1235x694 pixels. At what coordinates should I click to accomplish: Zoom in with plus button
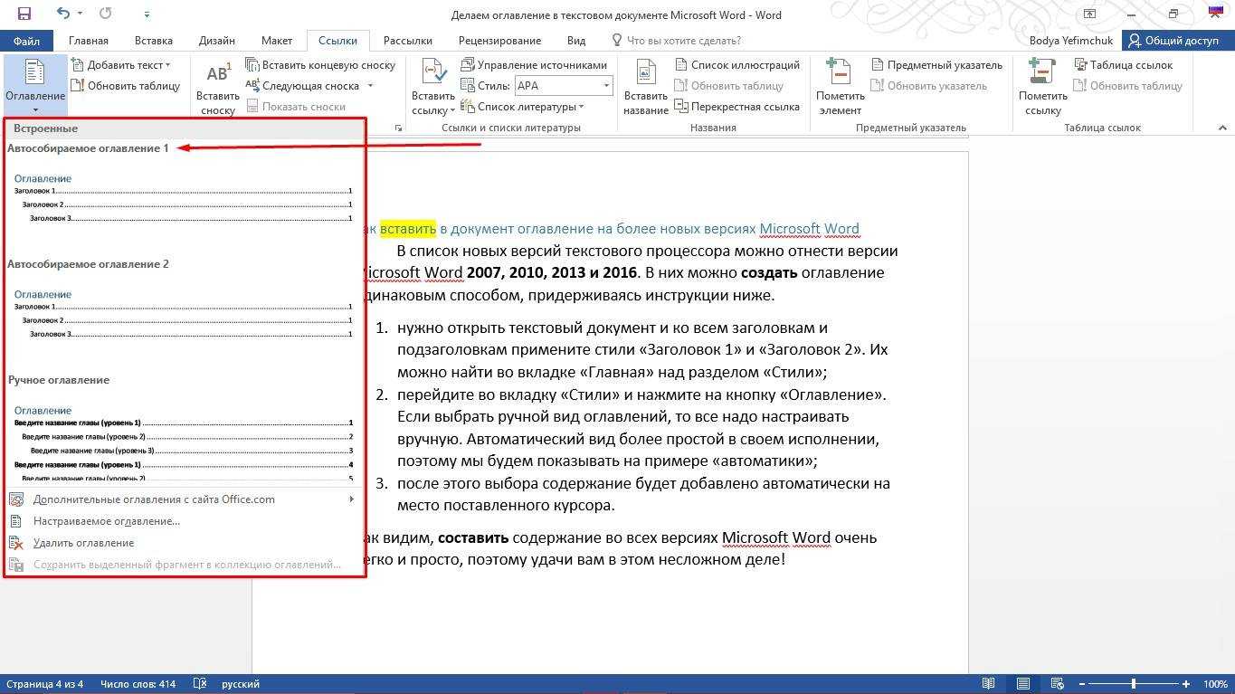(1188, 684)
